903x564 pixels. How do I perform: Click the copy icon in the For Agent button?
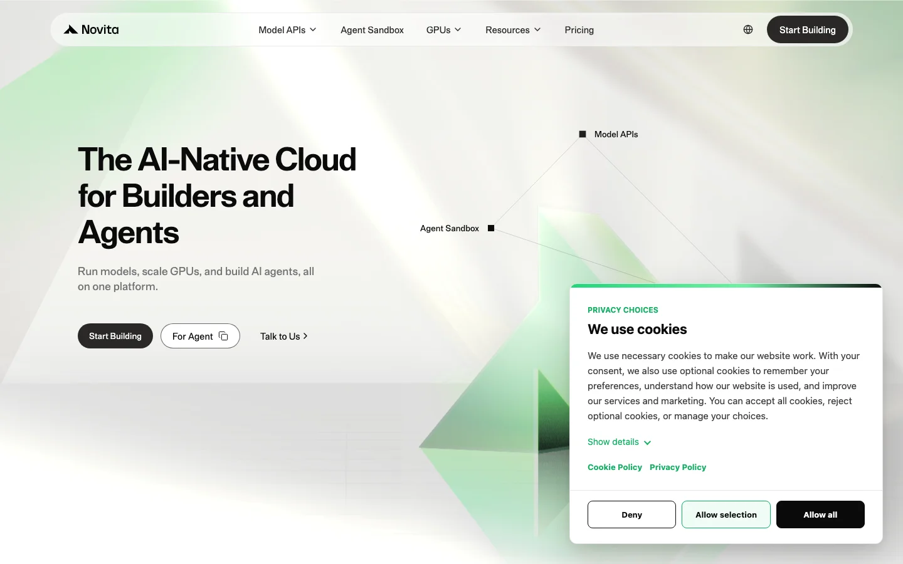click(x=223, y=336)
